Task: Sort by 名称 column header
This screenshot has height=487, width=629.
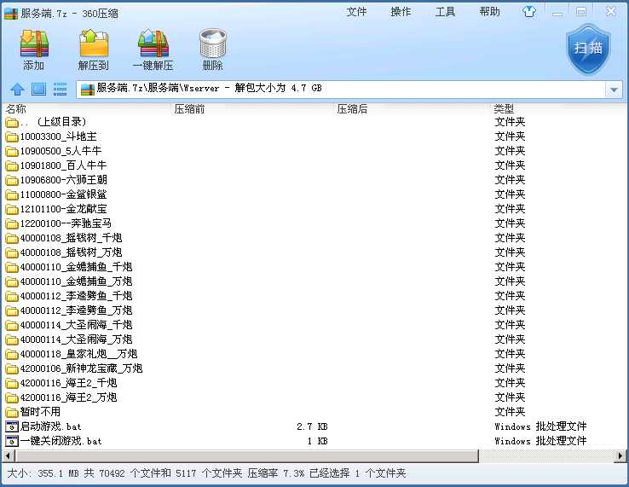Action: tap(16, 109)
